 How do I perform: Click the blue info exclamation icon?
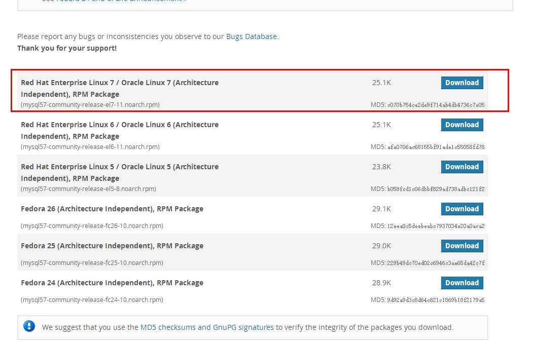29,326
